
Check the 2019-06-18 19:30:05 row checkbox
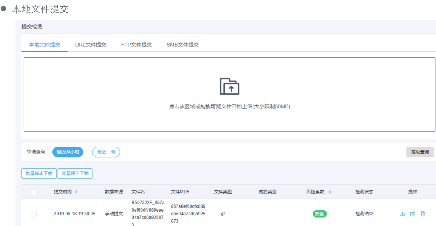pos(34,214)
